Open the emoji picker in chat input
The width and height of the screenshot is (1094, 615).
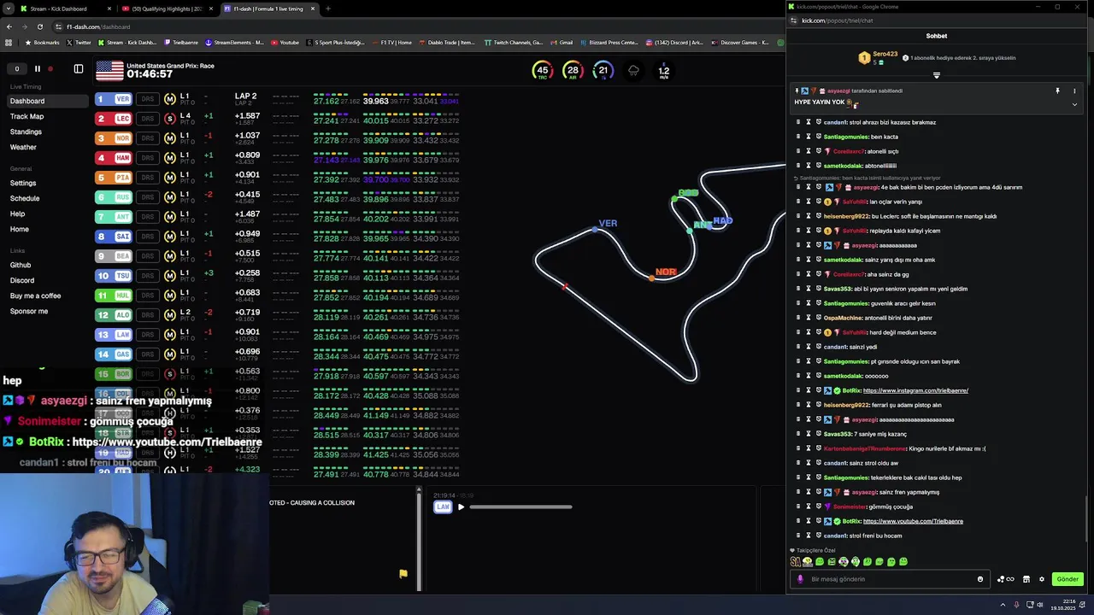(x=980, y=579)
